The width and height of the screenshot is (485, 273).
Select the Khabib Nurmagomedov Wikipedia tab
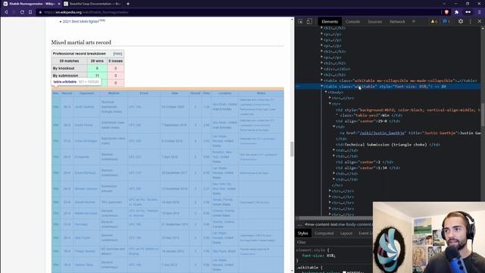pos(32,4)
